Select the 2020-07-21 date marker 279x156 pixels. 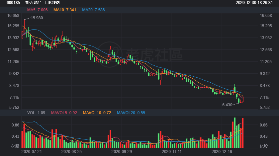32,151
